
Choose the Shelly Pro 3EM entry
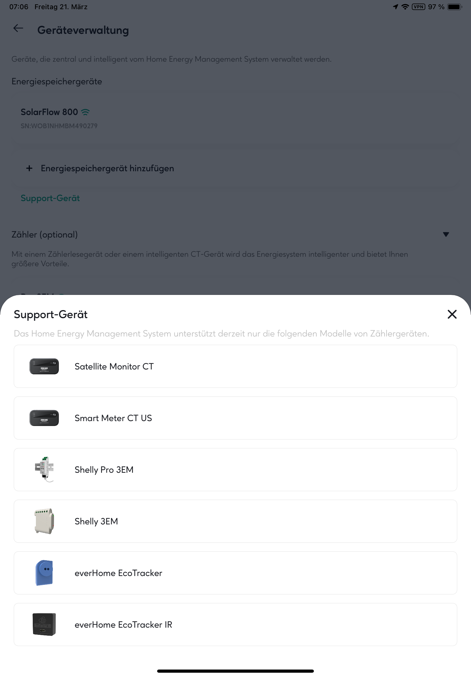coord(235,469)
